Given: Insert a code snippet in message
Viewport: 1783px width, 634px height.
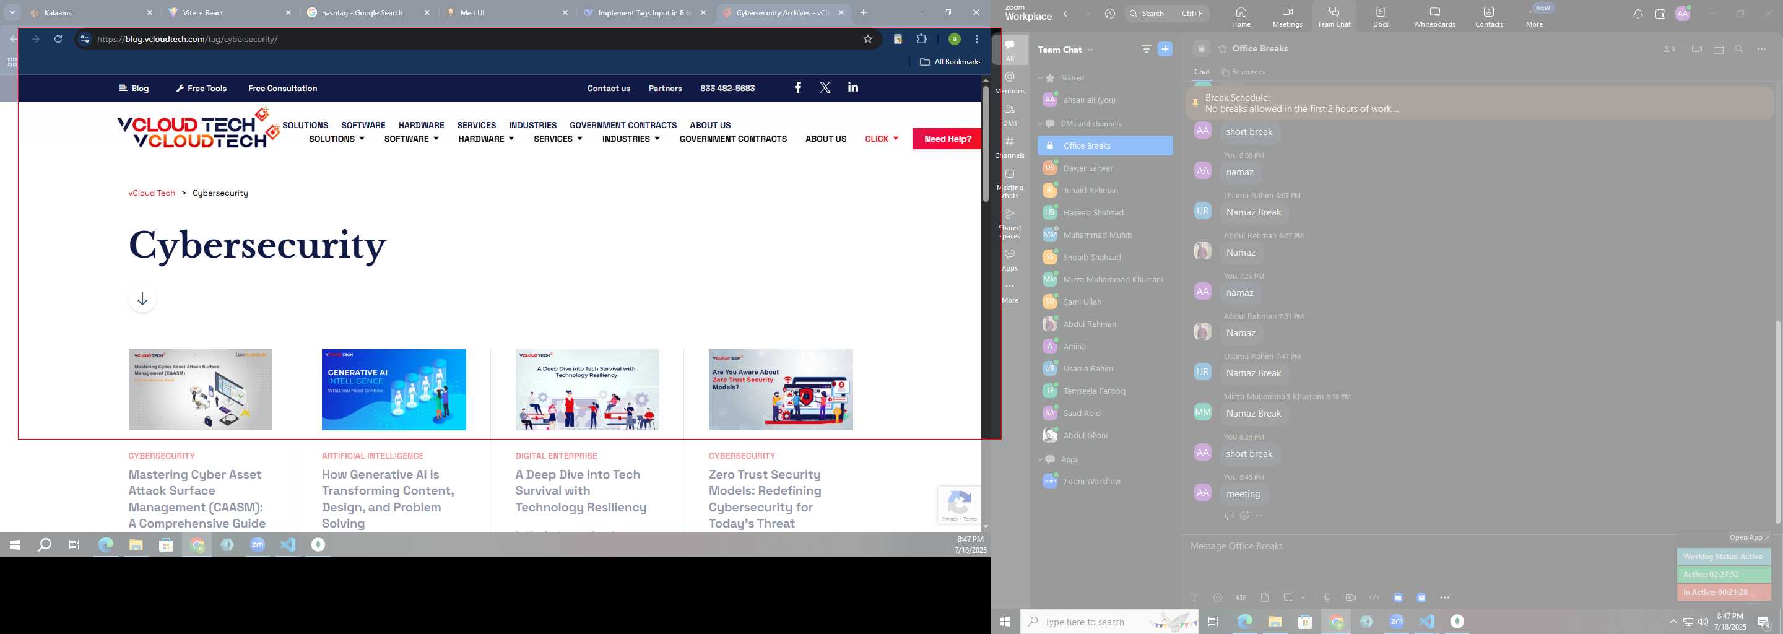Looking at the screenshot, I should (1374, 597).
